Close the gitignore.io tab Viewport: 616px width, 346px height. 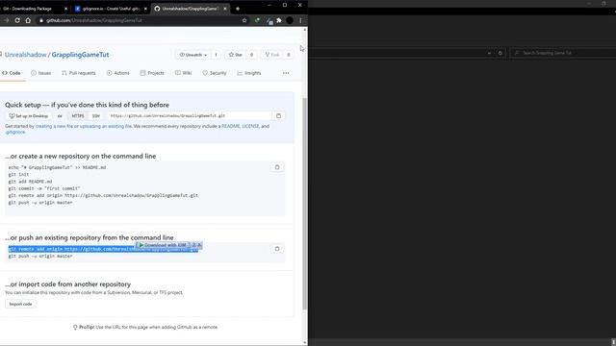click(145, 9)
